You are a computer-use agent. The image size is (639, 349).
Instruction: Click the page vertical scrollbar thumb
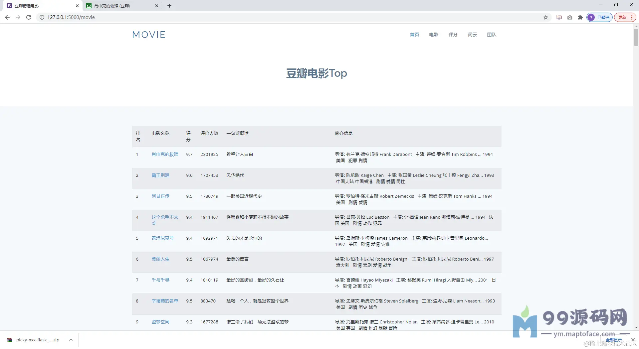click(x=636, y=37)
